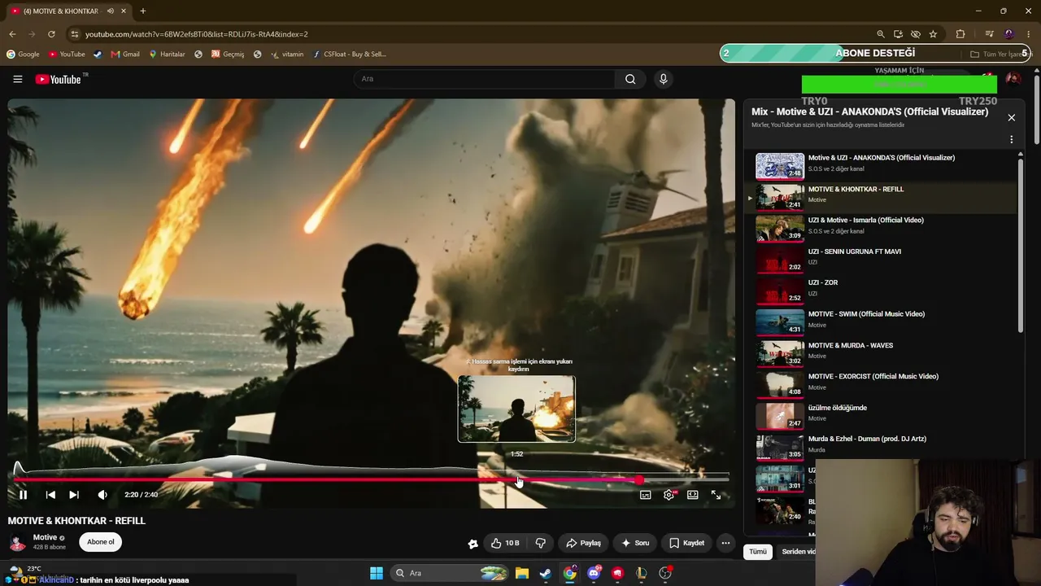Click the Soru ask button
Image resolution: width=1041 pixels, height=586 pixels.
(x=635, y=543)
